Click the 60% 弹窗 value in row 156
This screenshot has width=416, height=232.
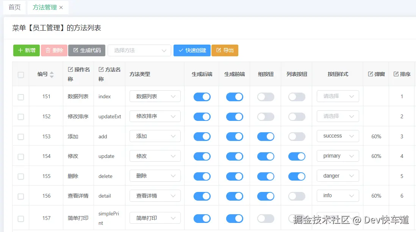tap(376, 196)
